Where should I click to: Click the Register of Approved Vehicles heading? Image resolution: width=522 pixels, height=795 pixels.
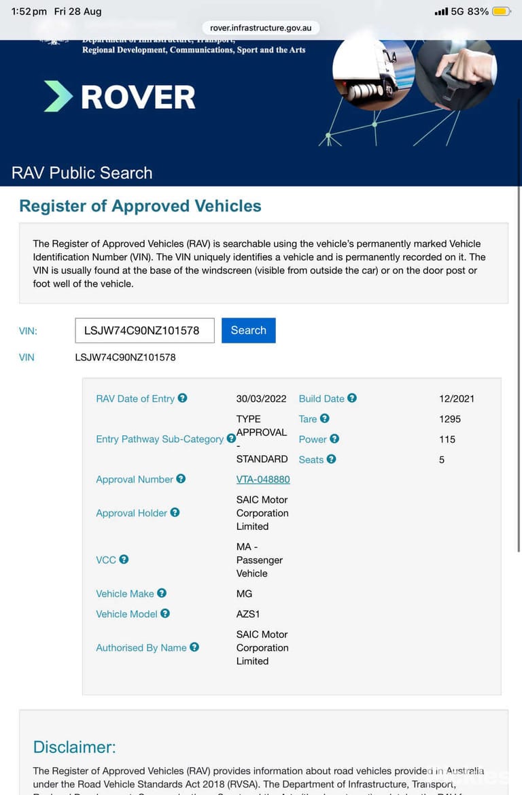[x=141, y=206]
